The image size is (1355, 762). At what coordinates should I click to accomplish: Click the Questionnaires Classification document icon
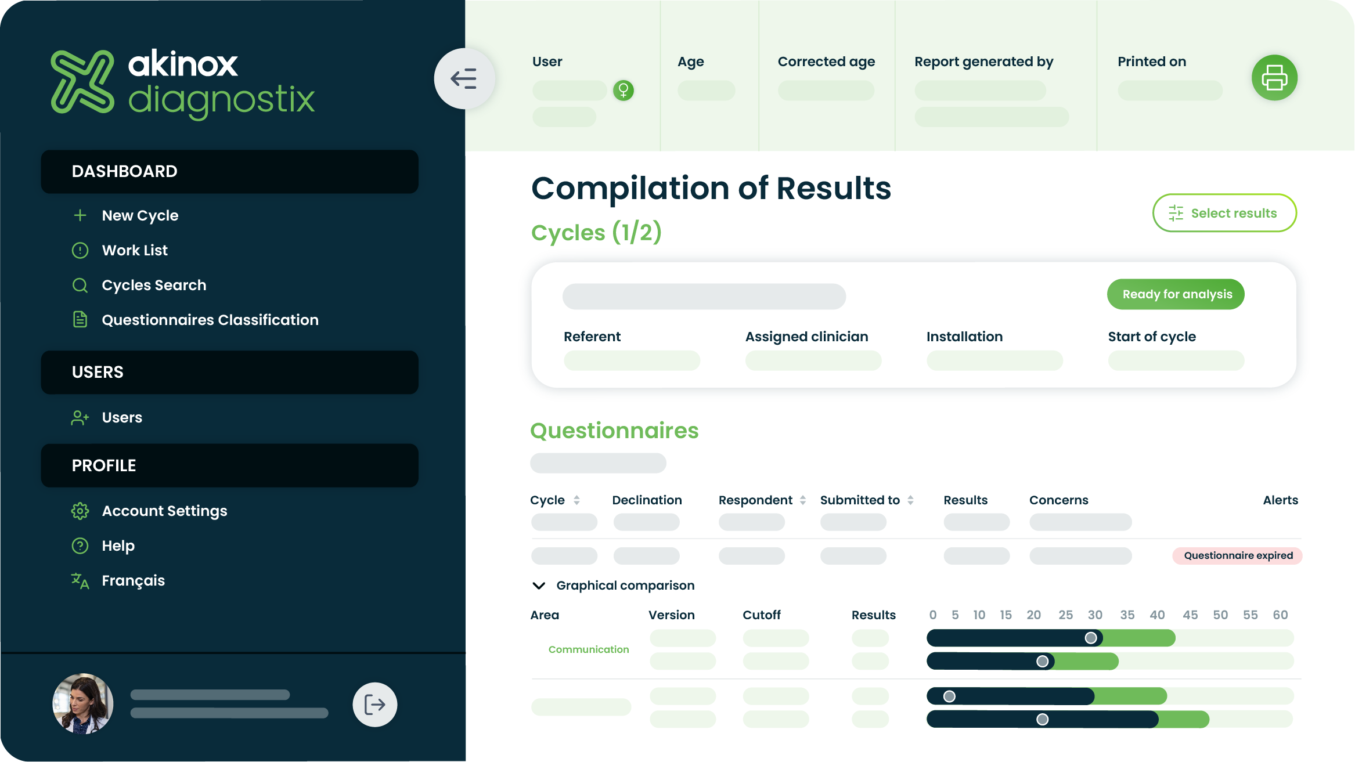(79, 320)
